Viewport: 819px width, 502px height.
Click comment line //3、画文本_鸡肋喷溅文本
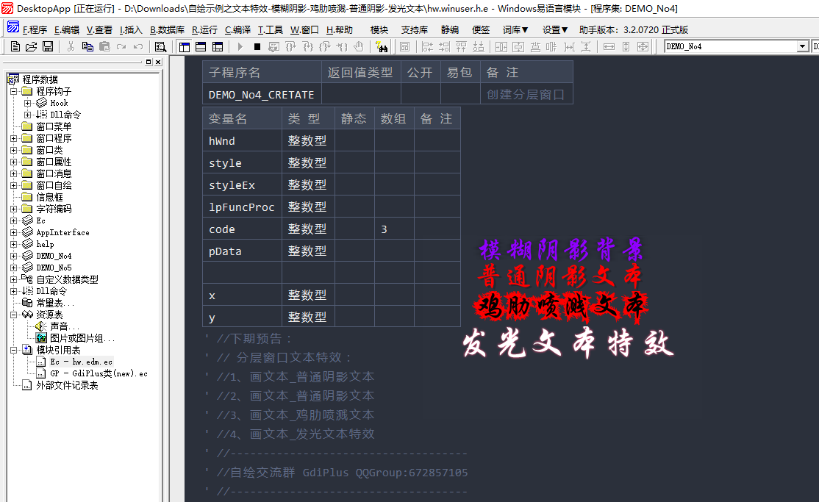coord(296,415)
